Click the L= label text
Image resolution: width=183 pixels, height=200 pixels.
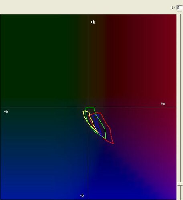pyautogui.click(x=173, y=8)
